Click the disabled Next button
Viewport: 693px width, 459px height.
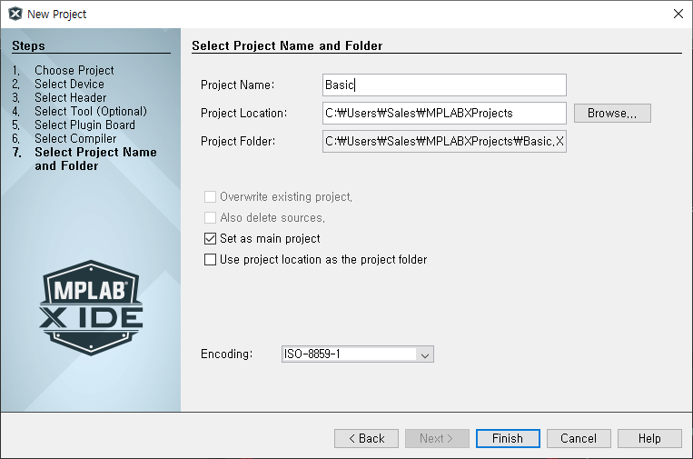coord(437,439)
